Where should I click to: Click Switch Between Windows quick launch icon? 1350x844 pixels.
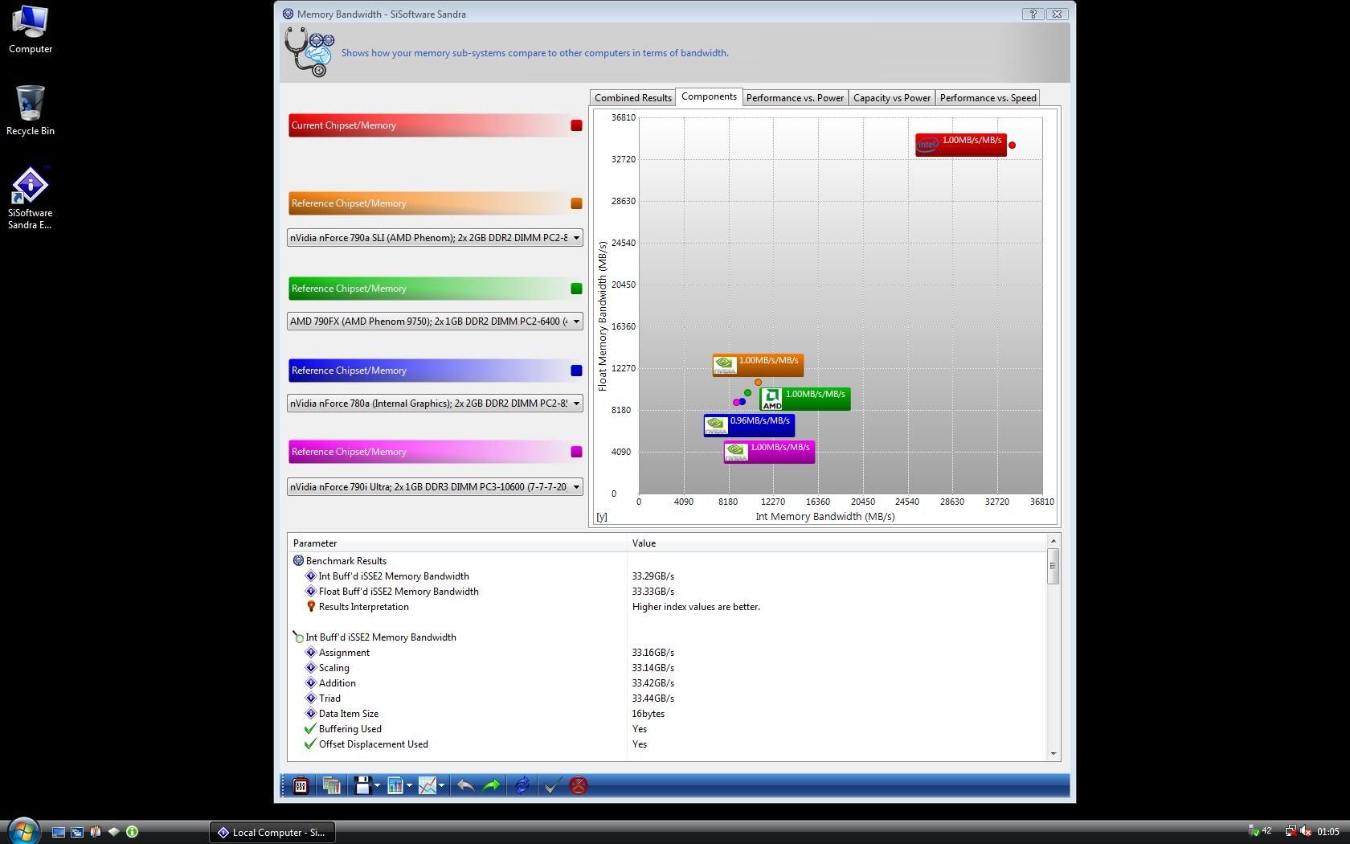(x=77, y=832)
